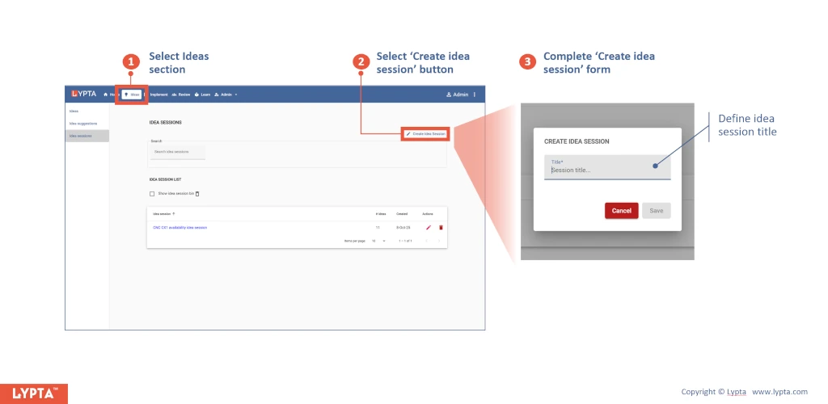
Task: Click the red Cancel button in the dialog
Action: click(x=622, y=210)
